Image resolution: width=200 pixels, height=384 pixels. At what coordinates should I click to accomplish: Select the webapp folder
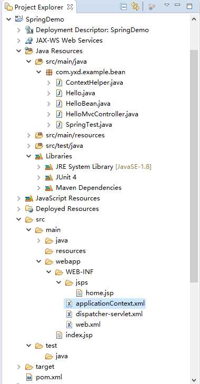pos(68,261)
